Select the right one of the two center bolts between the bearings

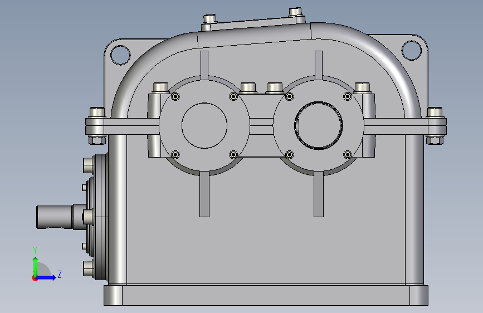pos(275,87)
